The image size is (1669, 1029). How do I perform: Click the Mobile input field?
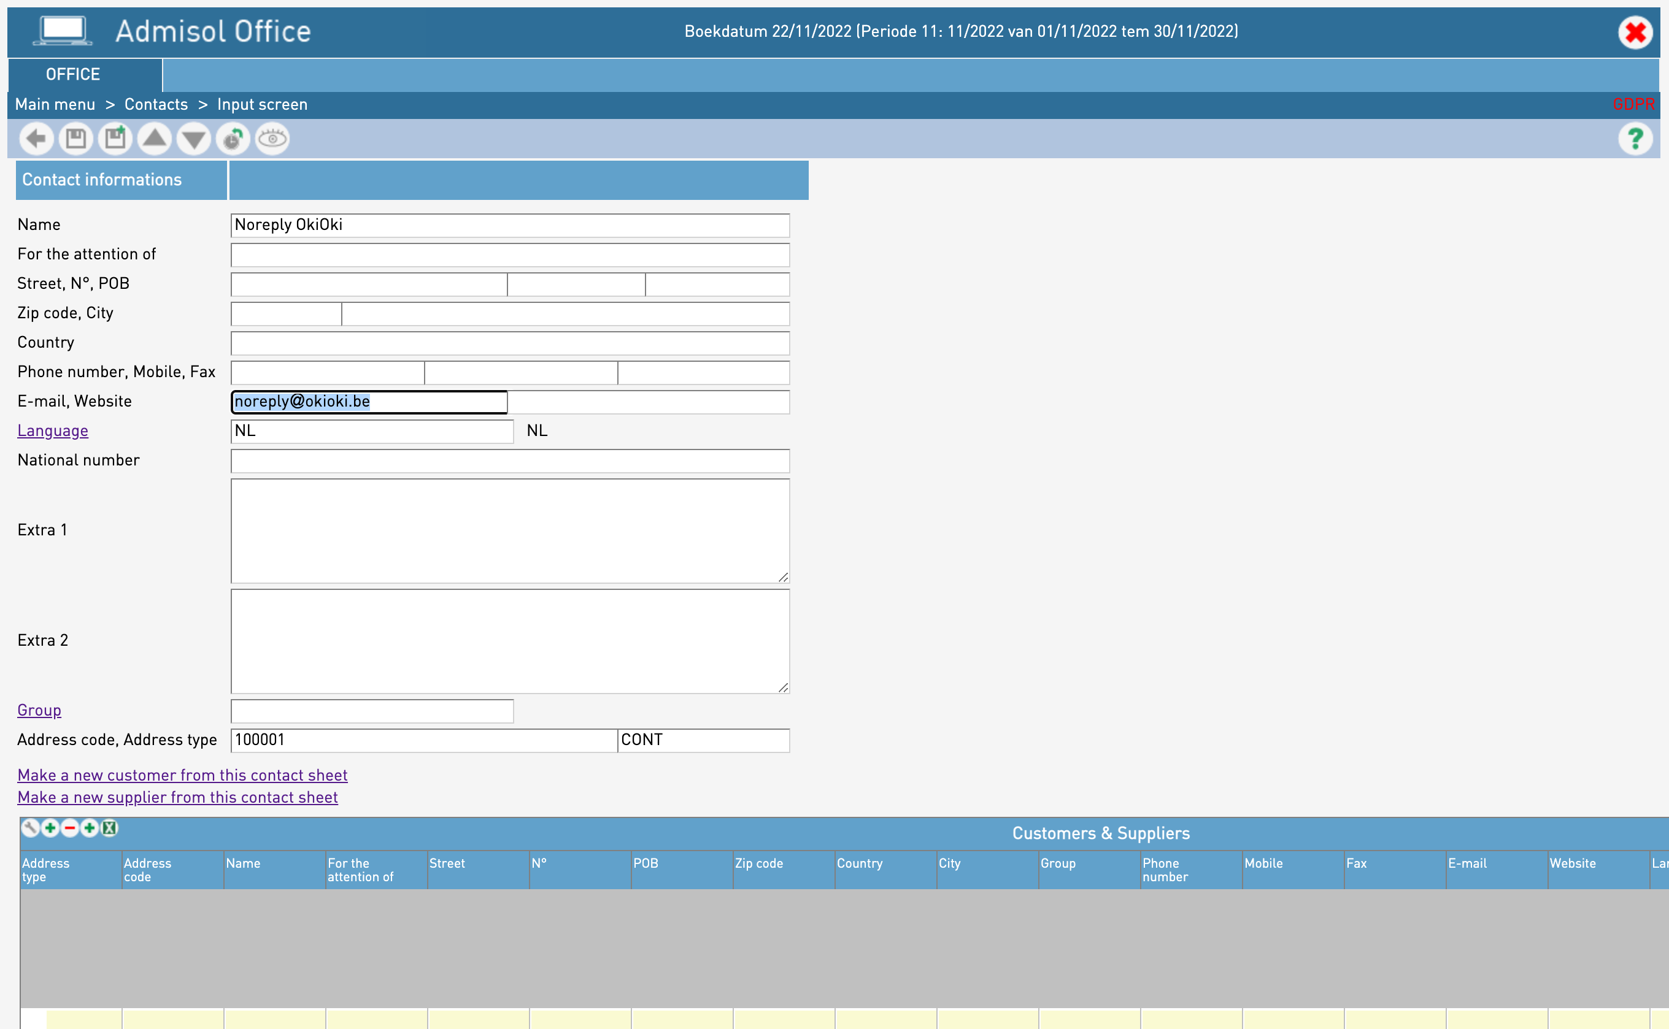pos(521,373)
